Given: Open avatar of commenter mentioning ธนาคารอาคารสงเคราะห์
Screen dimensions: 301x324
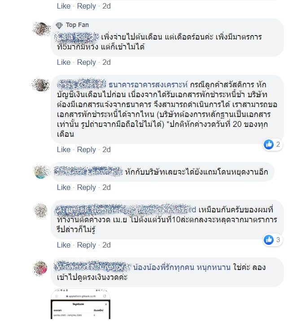Looking at the screenshot, I should 41,85.
